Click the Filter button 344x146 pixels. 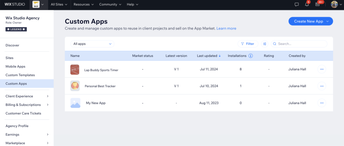pos(248,44)
